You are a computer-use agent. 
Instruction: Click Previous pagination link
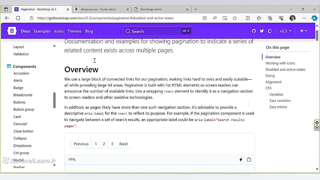point(81,144)
